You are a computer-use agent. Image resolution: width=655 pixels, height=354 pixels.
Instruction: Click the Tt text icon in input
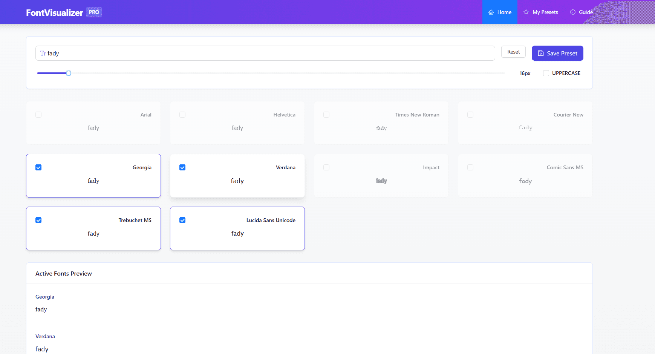point(43,53)
